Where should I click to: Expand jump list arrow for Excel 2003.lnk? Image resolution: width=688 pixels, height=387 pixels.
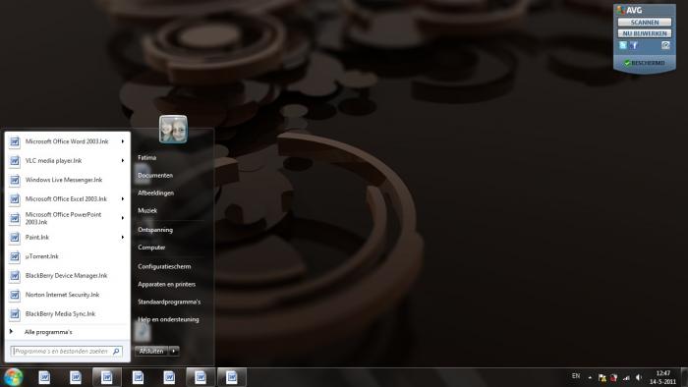click(123, 199)
